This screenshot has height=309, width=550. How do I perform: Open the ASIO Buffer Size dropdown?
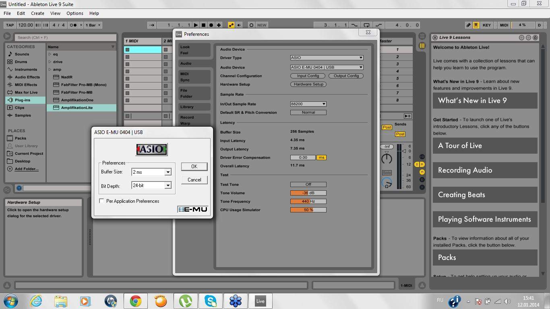click(151, 172)
